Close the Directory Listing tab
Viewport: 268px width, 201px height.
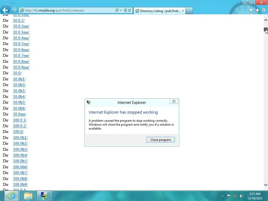183,11
